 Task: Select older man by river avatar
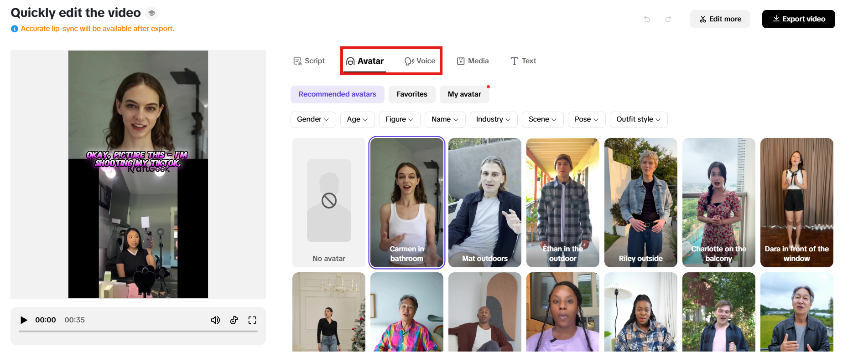coord(797,312)
